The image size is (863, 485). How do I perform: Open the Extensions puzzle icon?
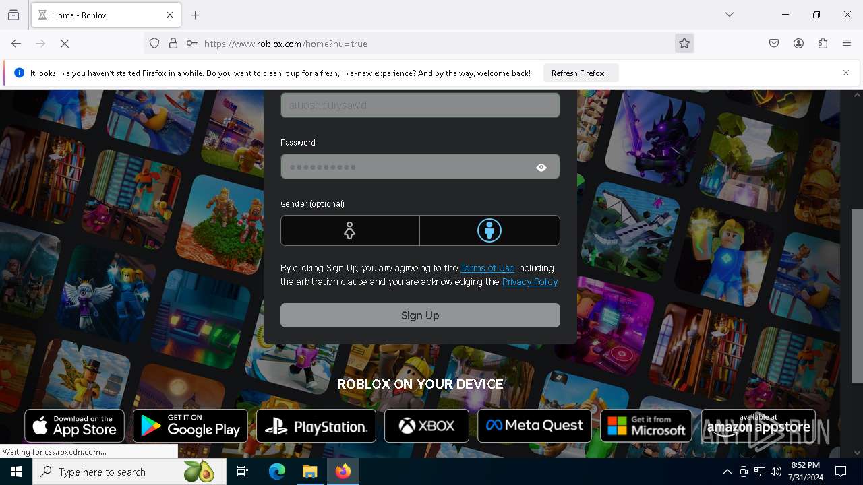[x=823, y=44]
